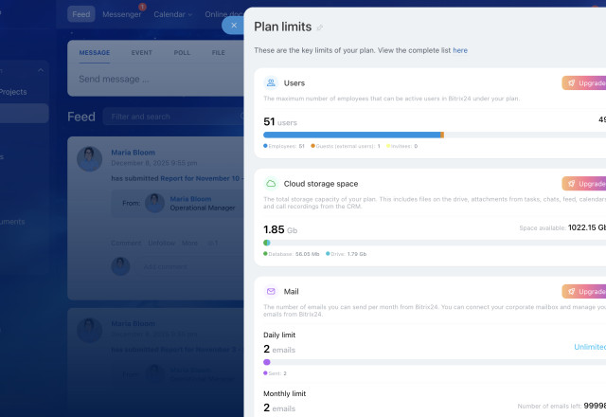The height and width of the screenshot is (417, 606).
Task: Click Maria Bloom's avatar in first post
Action: pos(89,158)
